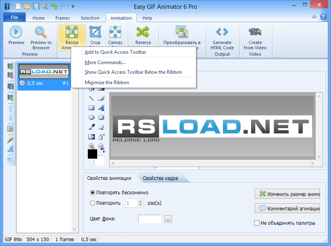Open the File menu tab
This screenshot has height=246, width=331.
click(14, 17)
